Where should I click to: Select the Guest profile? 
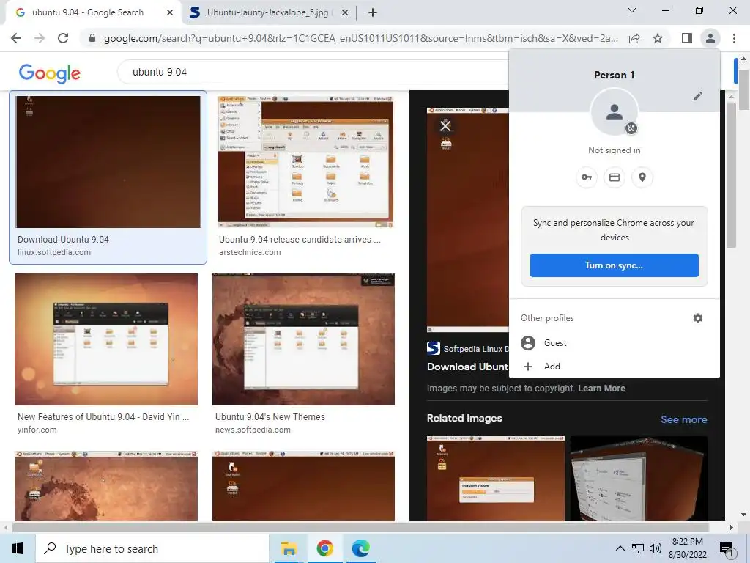[615, 343]
